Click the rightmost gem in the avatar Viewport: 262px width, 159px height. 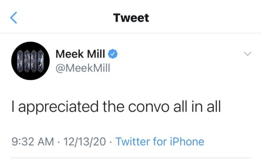[x=41, y=61]
